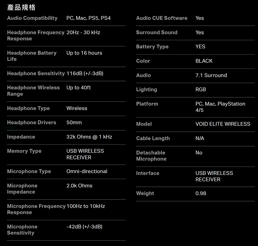Select the Headphone Wireless Range label

tap(33, 91)
